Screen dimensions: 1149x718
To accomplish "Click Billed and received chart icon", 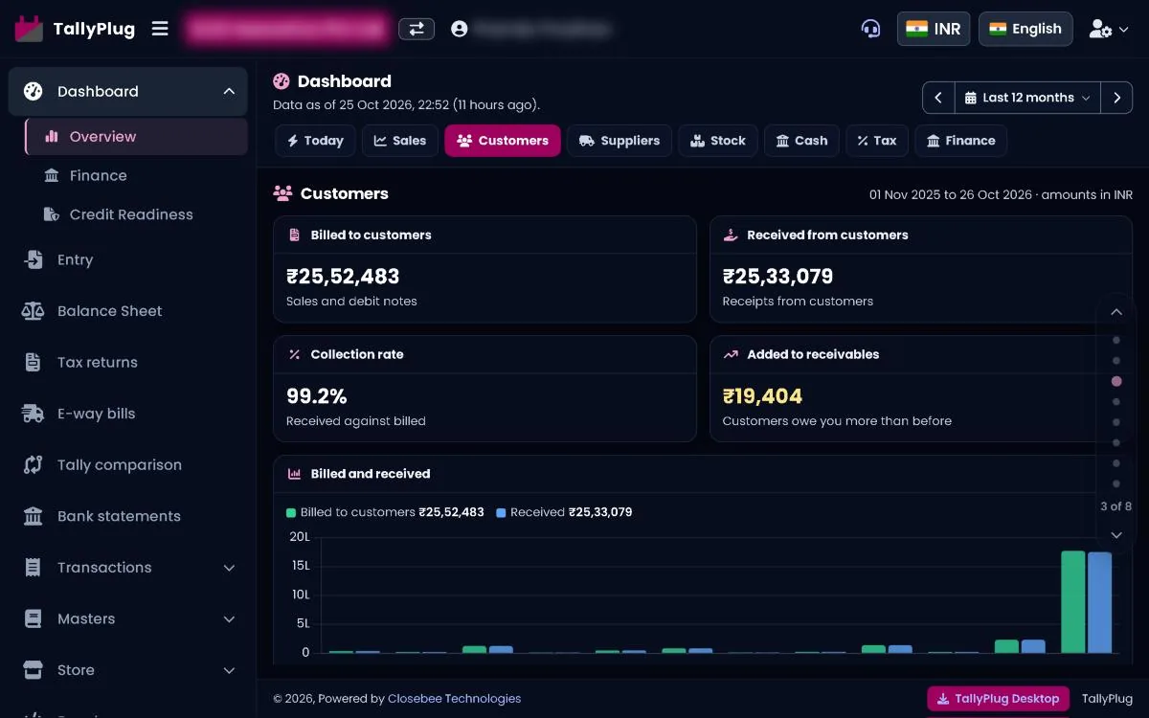I will (295, 474).
